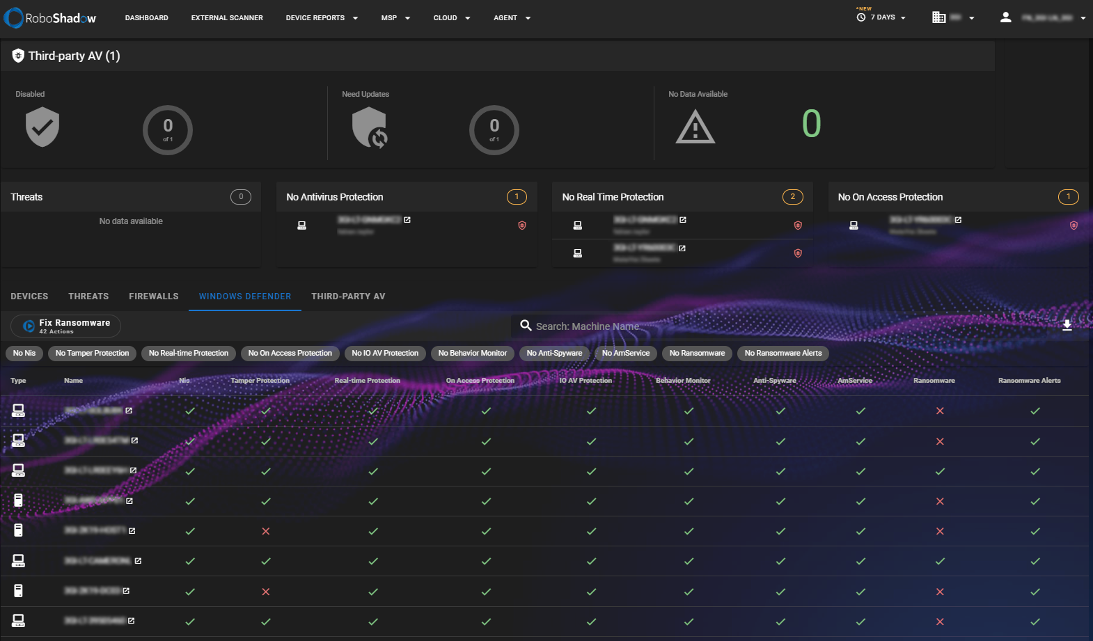Click red shield icon in No Antivirus Protection card

pyautogui.click(x=522, y=225)
